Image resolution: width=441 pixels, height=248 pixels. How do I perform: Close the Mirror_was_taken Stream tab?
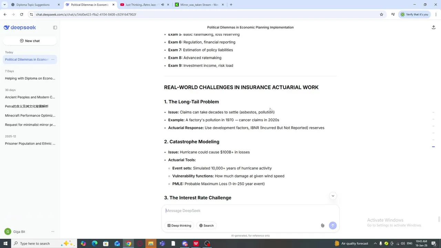223,5
